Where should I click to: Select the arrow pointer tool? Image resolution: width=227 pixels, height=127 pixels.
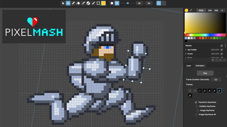coord(63,3)
